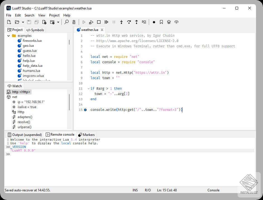
Task: Open the Find magnifier tool
Action: point(66,22)
